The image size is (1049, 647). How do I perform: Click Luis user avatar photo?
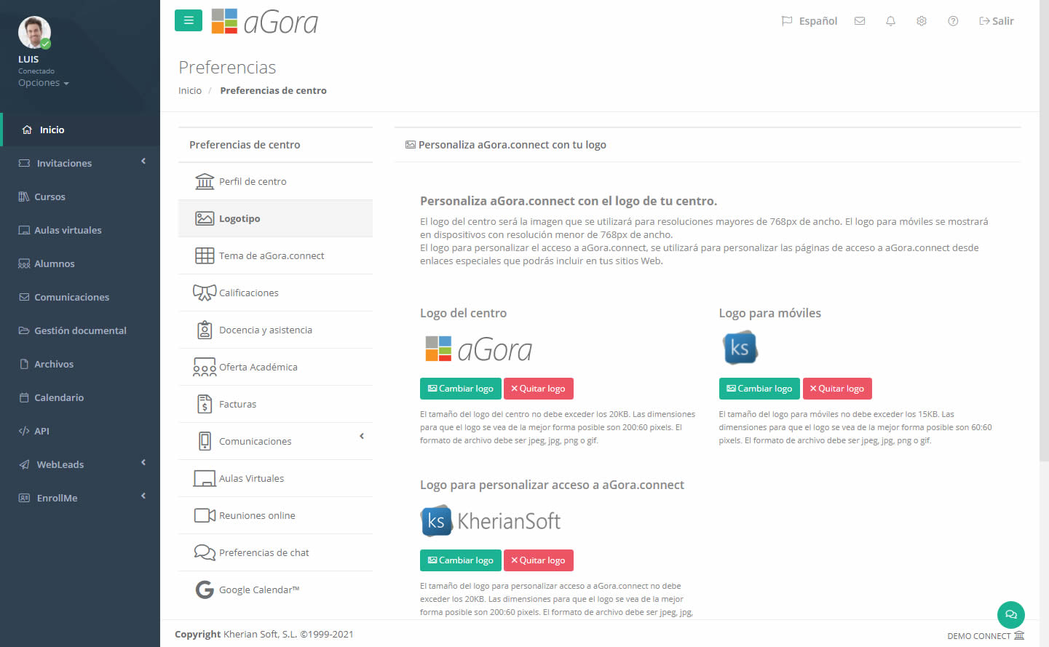pos(34,33)
